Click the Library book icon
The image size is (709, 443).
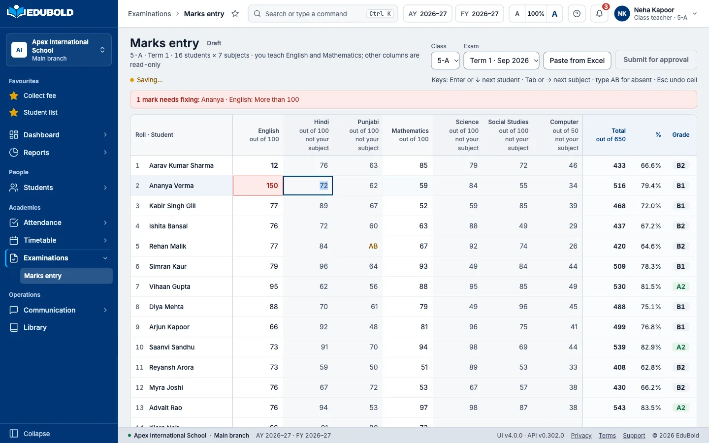click(14, 327)
